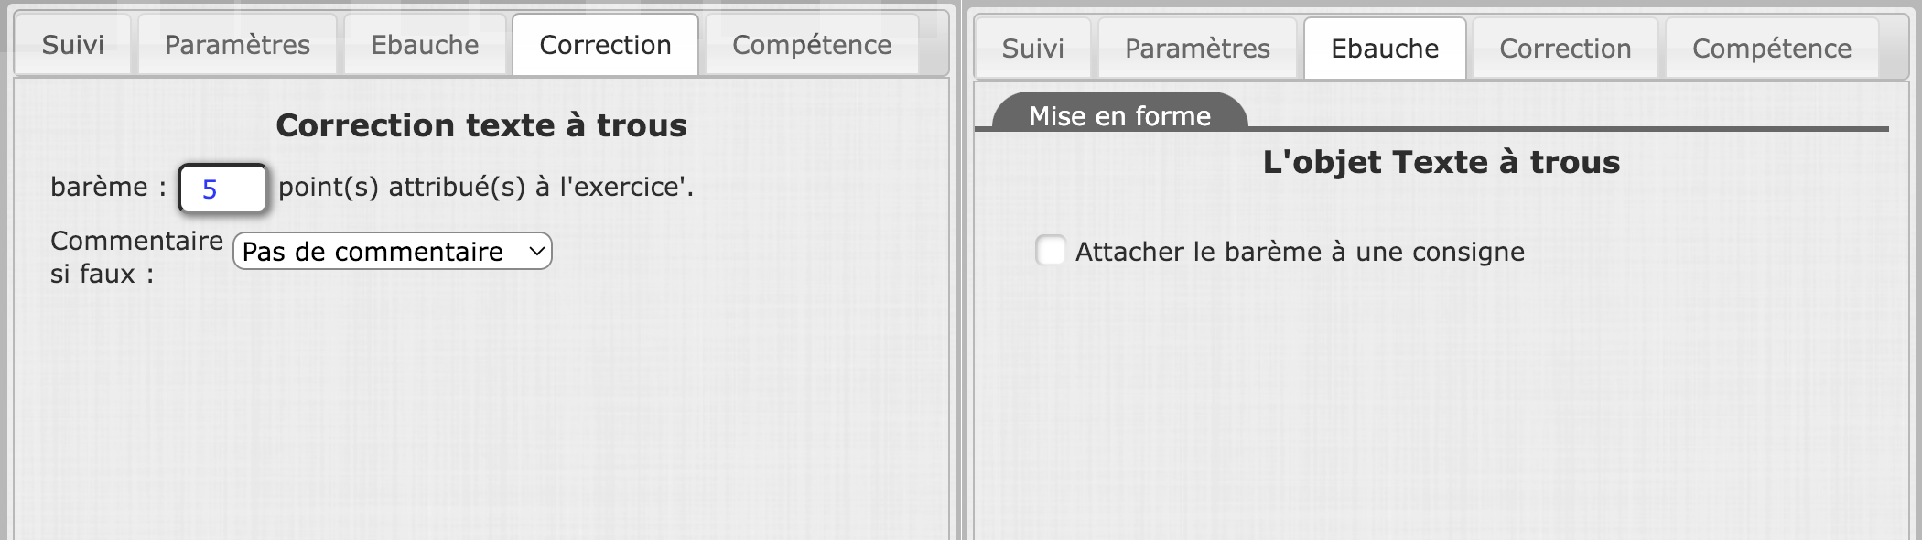This screenshot has height=540, width=1922.
Task: Open Paramètres tab in Correction texte à trous panel
Action: (x=237, y=45)
